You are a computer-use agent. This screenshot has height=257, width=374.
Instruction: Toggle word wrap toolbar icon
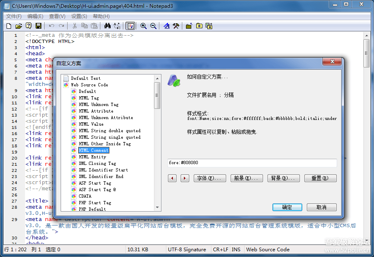coord(131,26)
